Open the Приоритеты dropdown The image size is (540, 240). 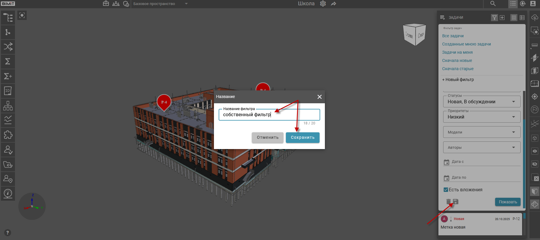482,117
